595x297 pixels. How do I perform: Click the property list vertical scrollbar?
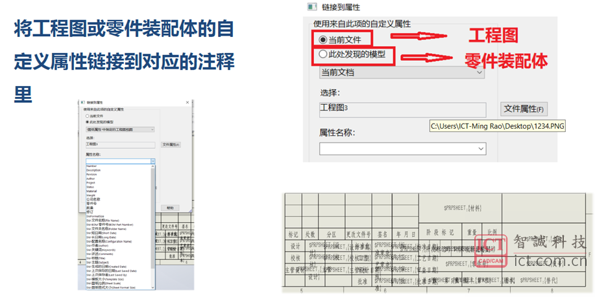[x=154, y=214]
